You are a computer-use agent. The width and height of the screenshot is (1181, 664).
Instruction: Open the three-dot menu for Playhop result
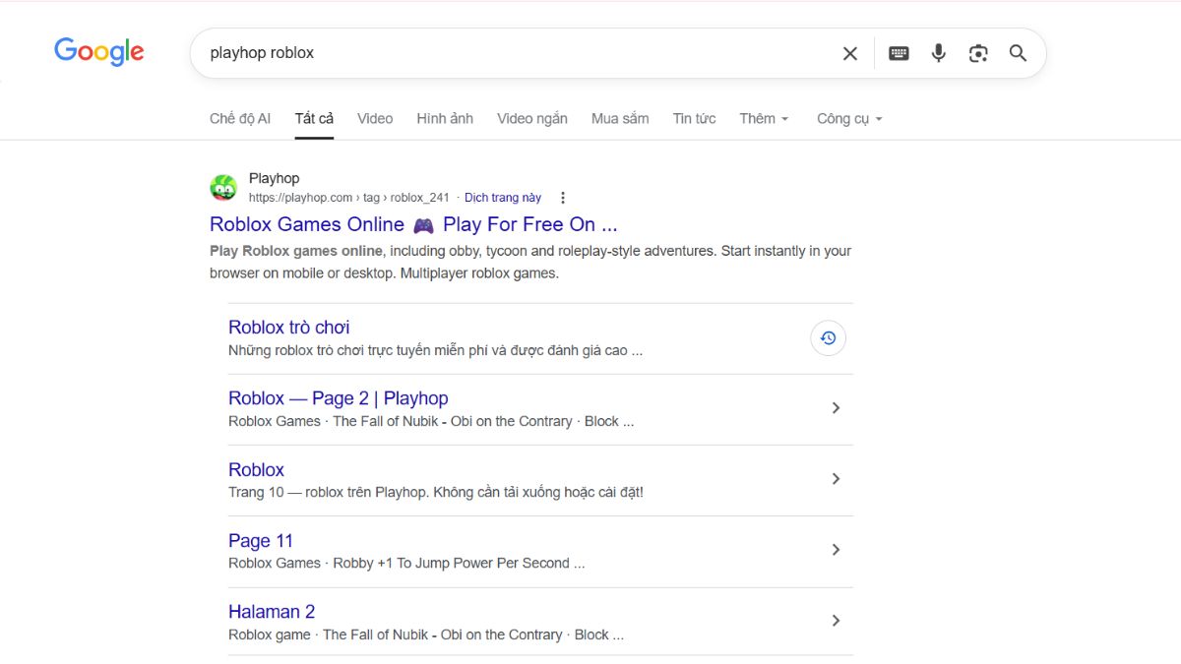563,198
